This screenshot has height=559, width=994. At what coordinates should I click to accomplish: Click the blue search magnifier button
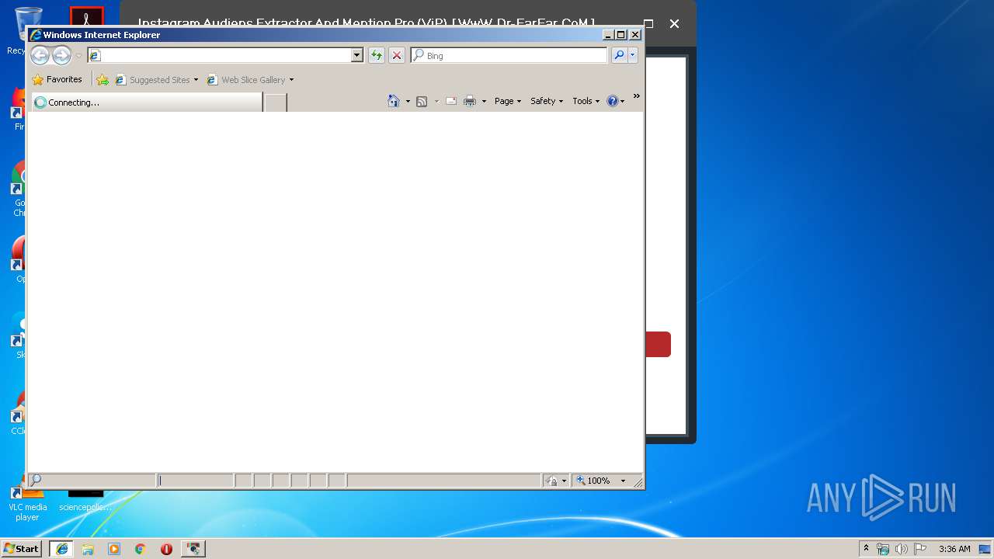click(619, 55)
